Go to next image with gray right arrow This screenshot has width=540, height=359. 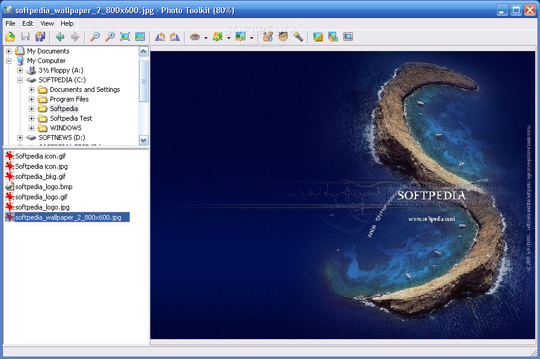click(75, 37)
